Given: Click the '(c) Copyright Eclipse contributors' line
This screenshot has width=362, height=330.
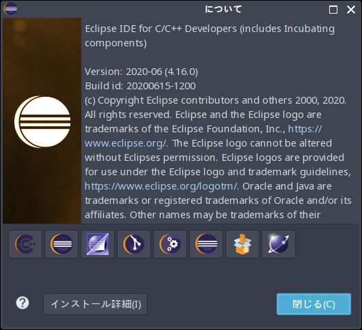Looking at the screenshot, I should (216, 100).
